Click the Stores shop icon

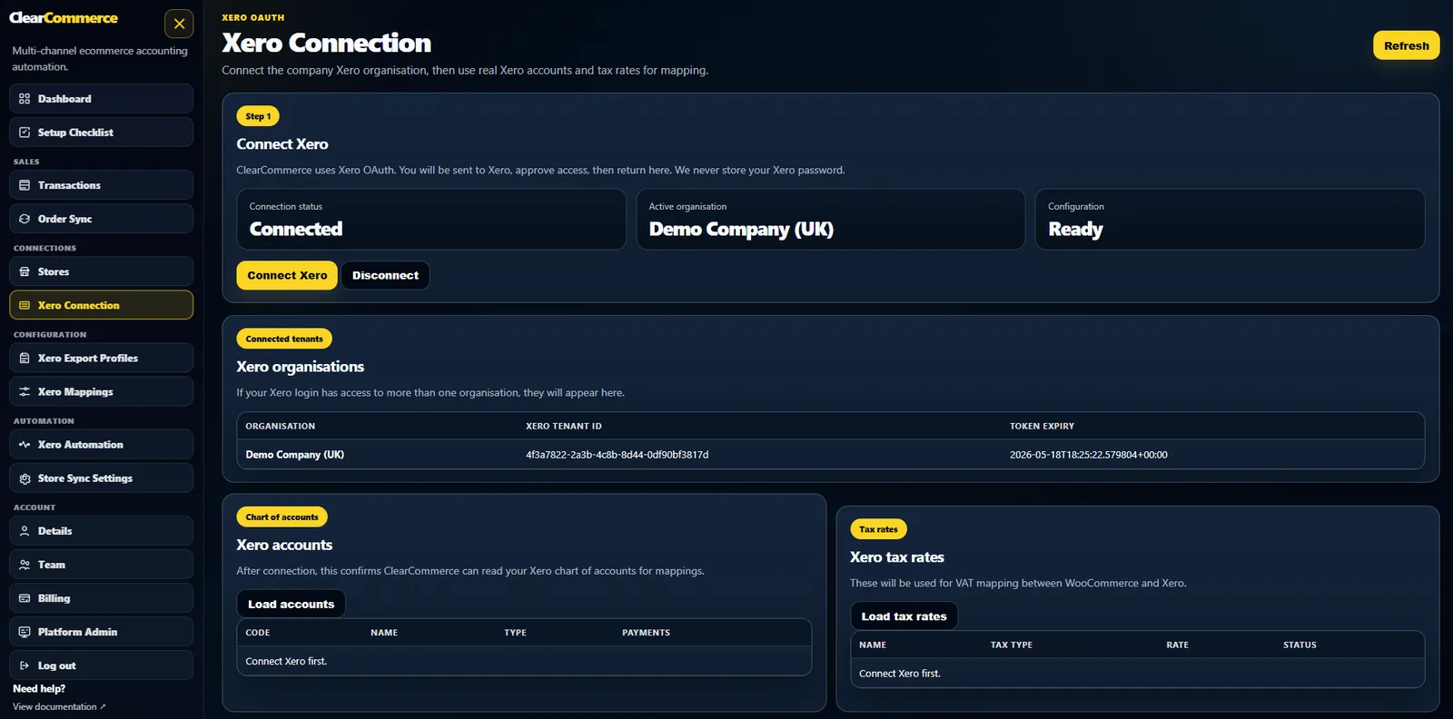click(25, 271)
